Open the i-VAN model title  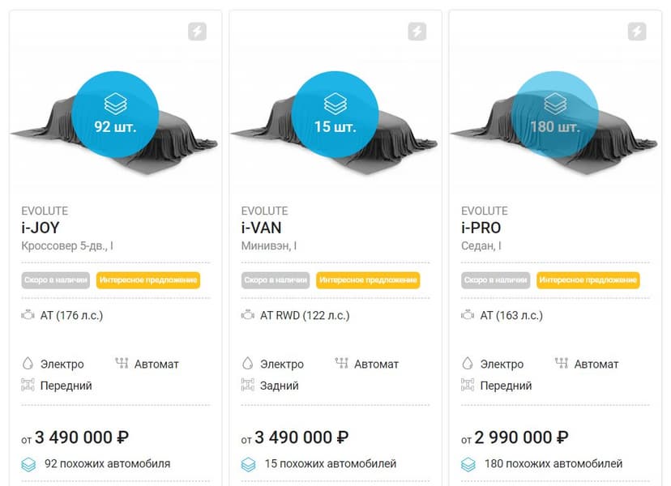[261, 228]
